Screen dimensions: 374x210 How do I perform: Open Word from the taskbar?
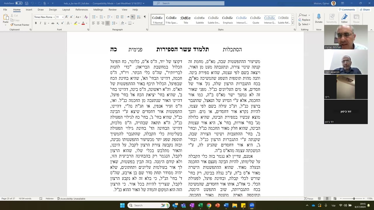(226, 205)
